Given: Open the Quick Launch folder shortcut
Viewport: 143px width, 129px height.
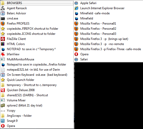Looking at the screenshot, I should [37, 80].
